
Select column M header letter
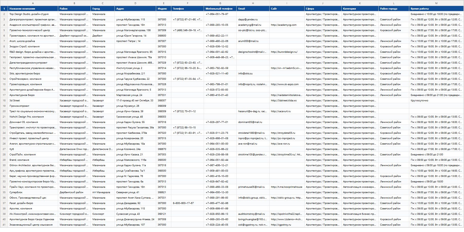[x=436, y=3]
